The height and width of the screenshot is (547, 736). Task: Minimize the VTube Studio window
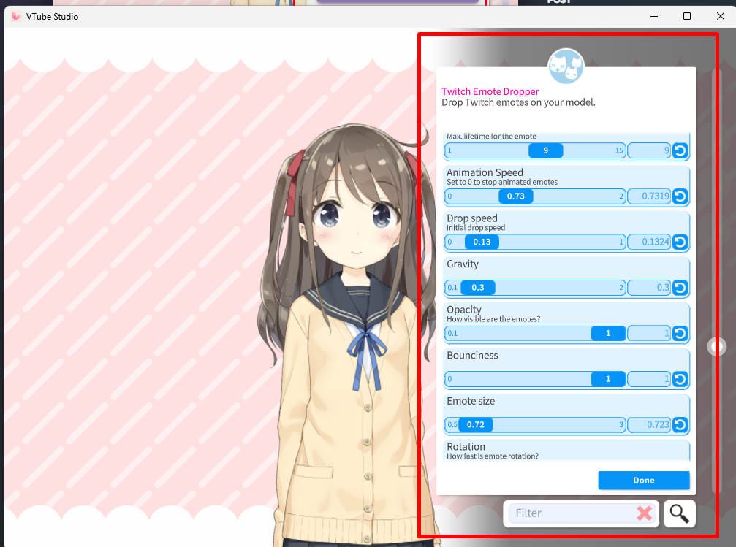pos(654,16)
